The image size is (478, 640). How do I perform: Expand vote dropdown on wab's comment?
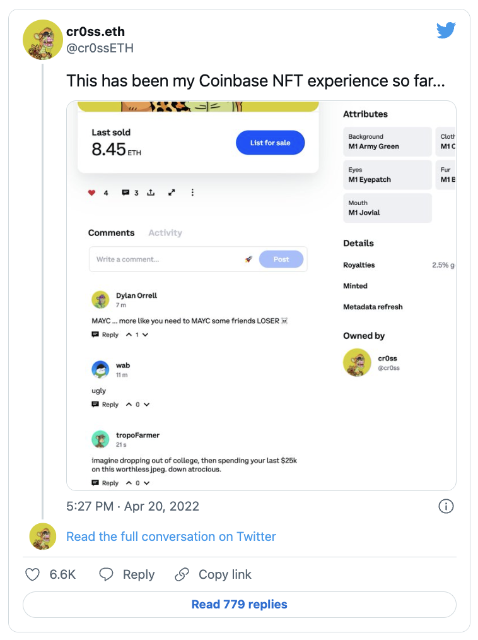[x=146, y=405]
